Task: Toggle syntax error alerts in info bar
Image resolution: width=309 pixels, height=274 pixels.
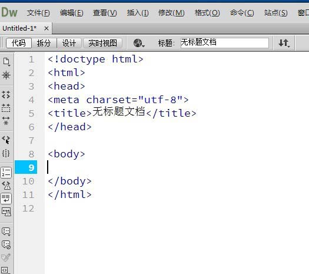Action: click(6, 212)
